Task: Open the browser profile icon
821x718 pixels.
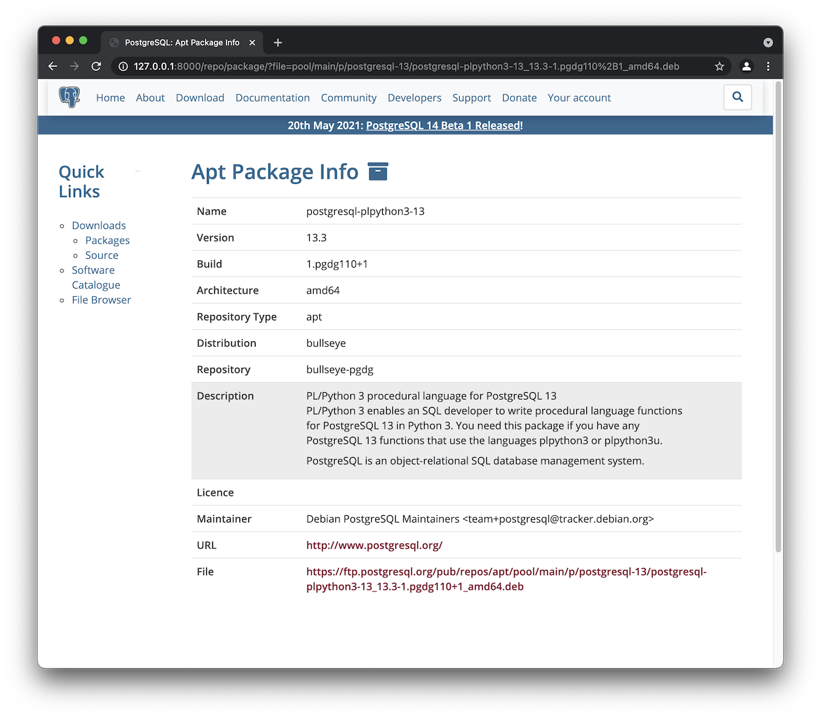Action: pyautogui.click(x=746, y=66)
